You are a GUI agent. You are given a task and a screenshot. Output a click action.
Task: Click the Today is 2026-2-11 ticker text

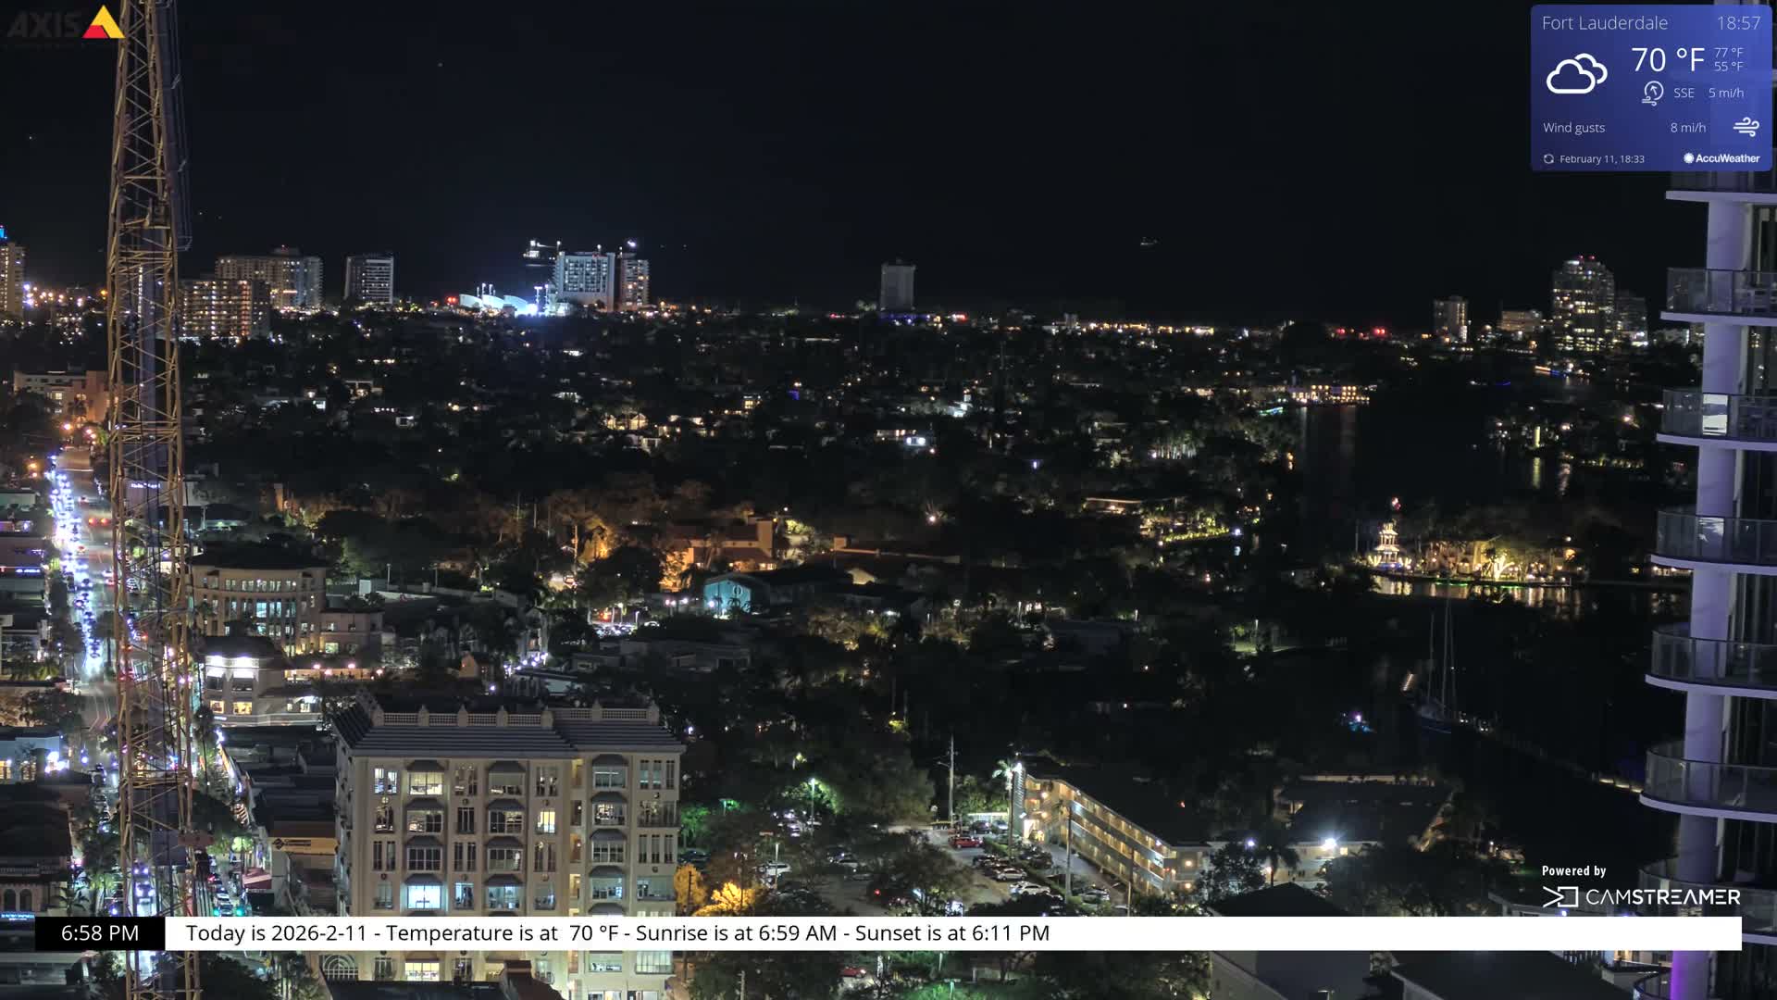point(277,933)
